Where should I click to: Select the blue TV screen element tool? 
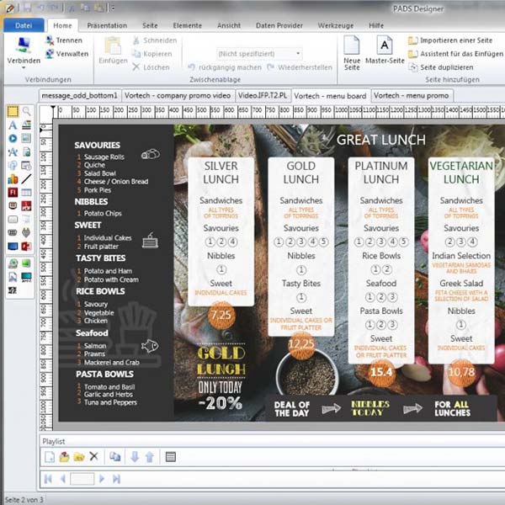pyautogui.click(x=13, y=247)
